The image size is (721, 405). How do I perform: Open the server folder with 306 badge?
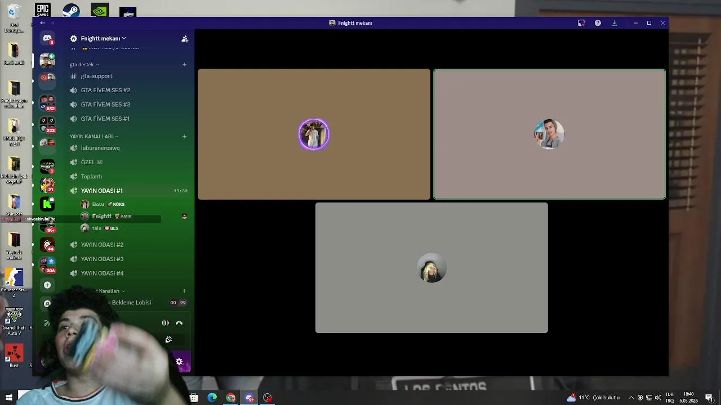[x=47, y=265]
